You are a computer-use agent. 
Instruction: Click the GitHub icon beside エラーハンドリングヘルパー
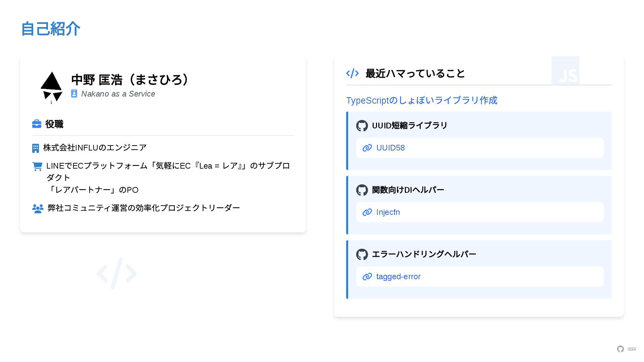[362, 254]
